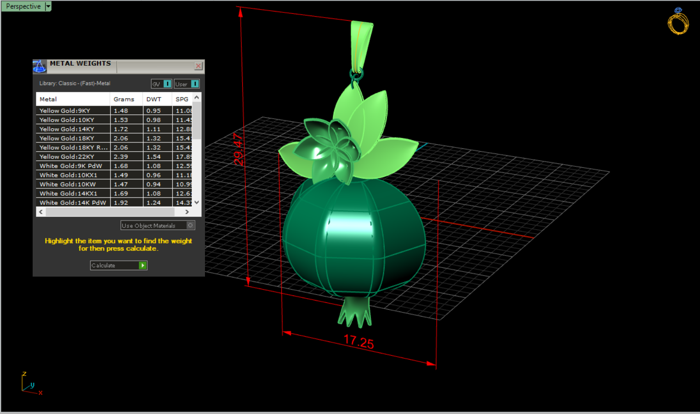Toggle the User library switch
700x414 pixels.
tap(195, 84)
